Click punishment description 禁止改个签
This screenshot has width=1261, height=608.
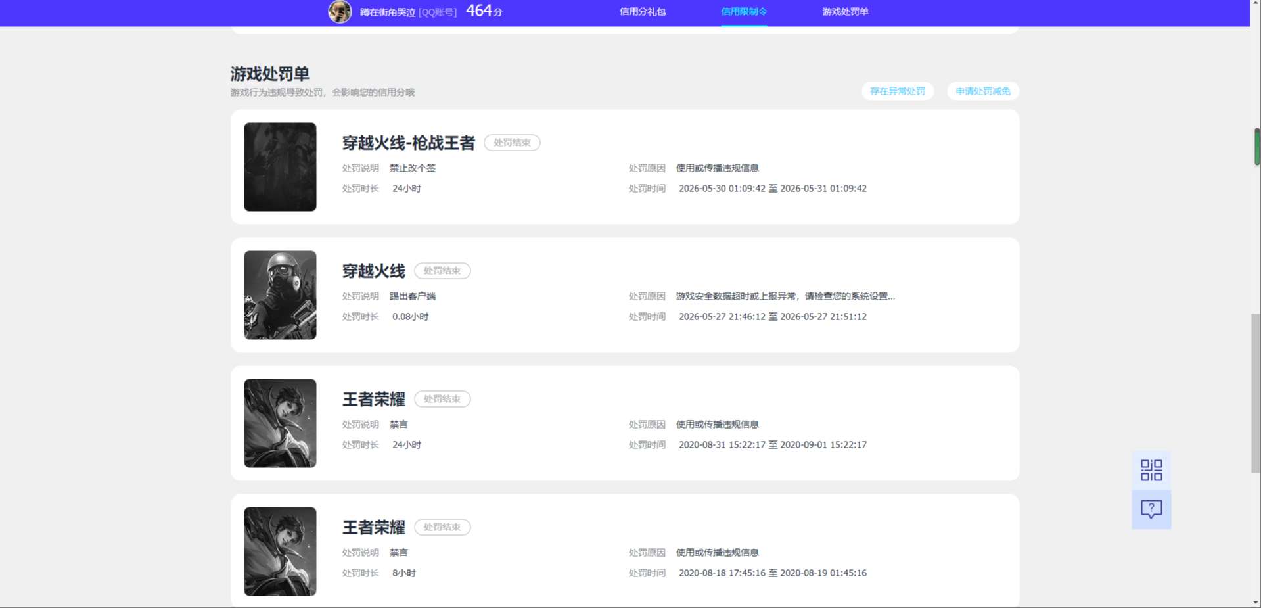(x=413, y=168)
